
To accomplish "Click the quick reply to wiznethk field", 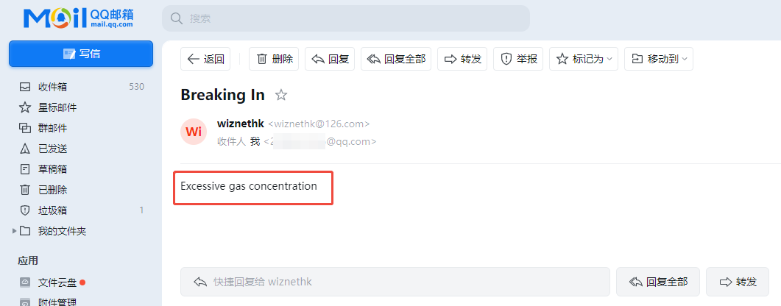I will click(395, 282).
